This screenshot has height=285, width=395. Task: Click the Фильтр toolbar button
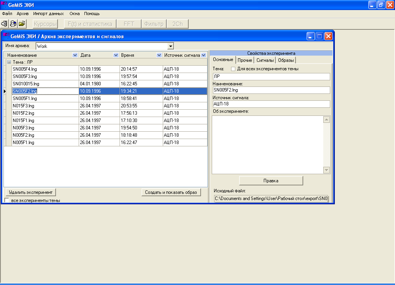point(154,24)
